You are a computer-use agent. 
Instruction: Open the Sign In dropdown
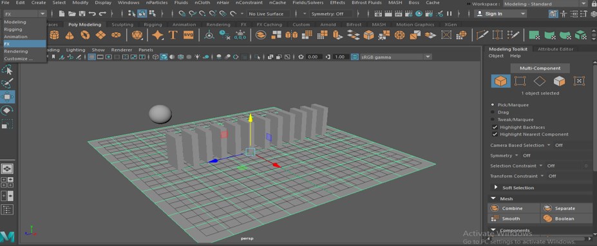[500, 14]
